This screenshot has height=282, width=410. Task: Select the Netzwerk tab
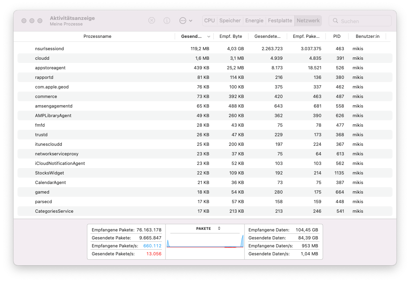[x=308, y=21]
